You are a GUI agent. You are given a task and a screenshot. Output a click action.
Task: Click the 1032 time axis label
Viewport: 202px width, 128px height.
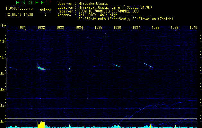click(x=41, y=27)
